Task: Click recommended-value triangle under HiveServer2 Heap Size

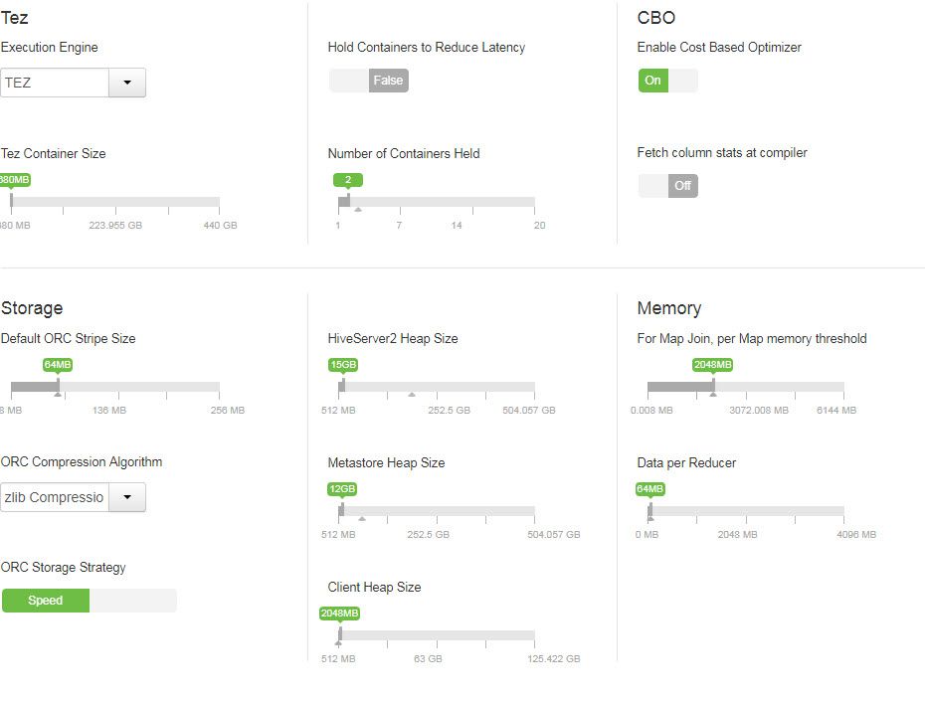Action: click(412, 394)
